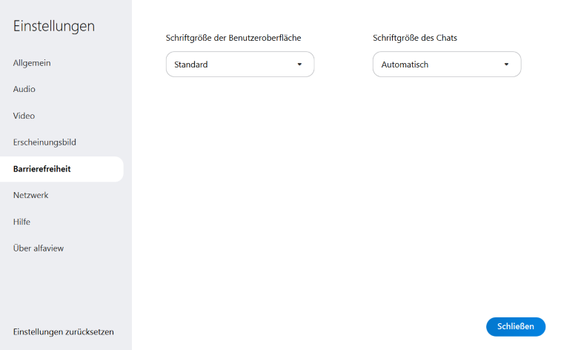Screen dimensions: 578x350
Task: Open the Schriftgröße der Benutzeroberfläche dropdown
Action: [x=239, y=65]
